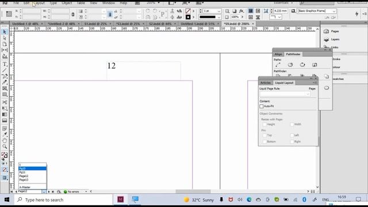368x207 pixels.
Task: Select the Free Transform tool
Action: click(x=5, y=108)
